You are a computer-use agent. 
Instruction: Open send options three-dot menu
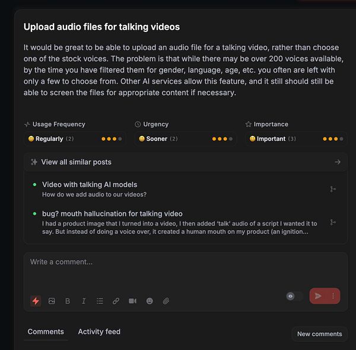(333, 295)
